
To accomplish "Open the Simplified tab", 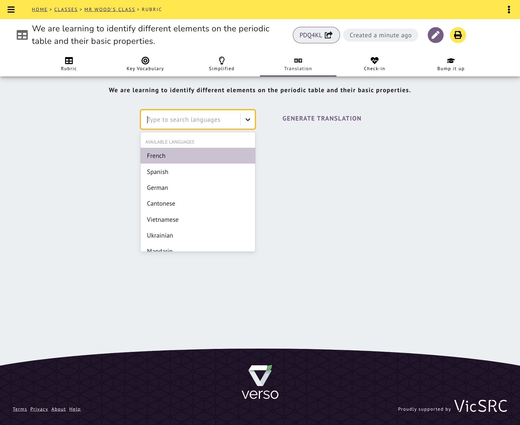I will click(x=222, y=64).
